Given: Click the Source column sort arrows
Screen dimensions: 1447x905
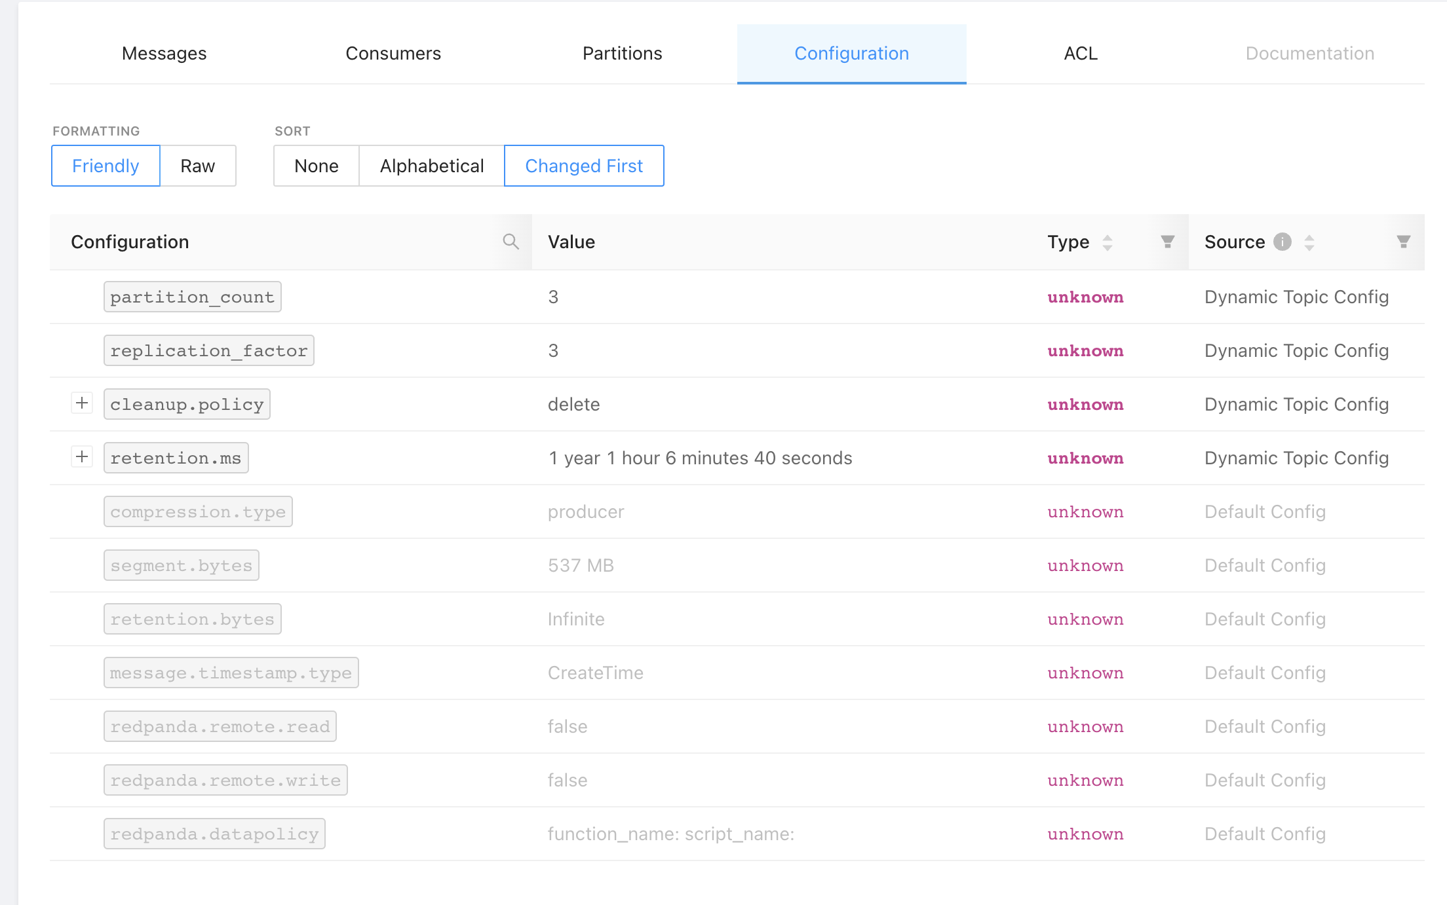Looking at the screenshot, I should point(1309,242).
